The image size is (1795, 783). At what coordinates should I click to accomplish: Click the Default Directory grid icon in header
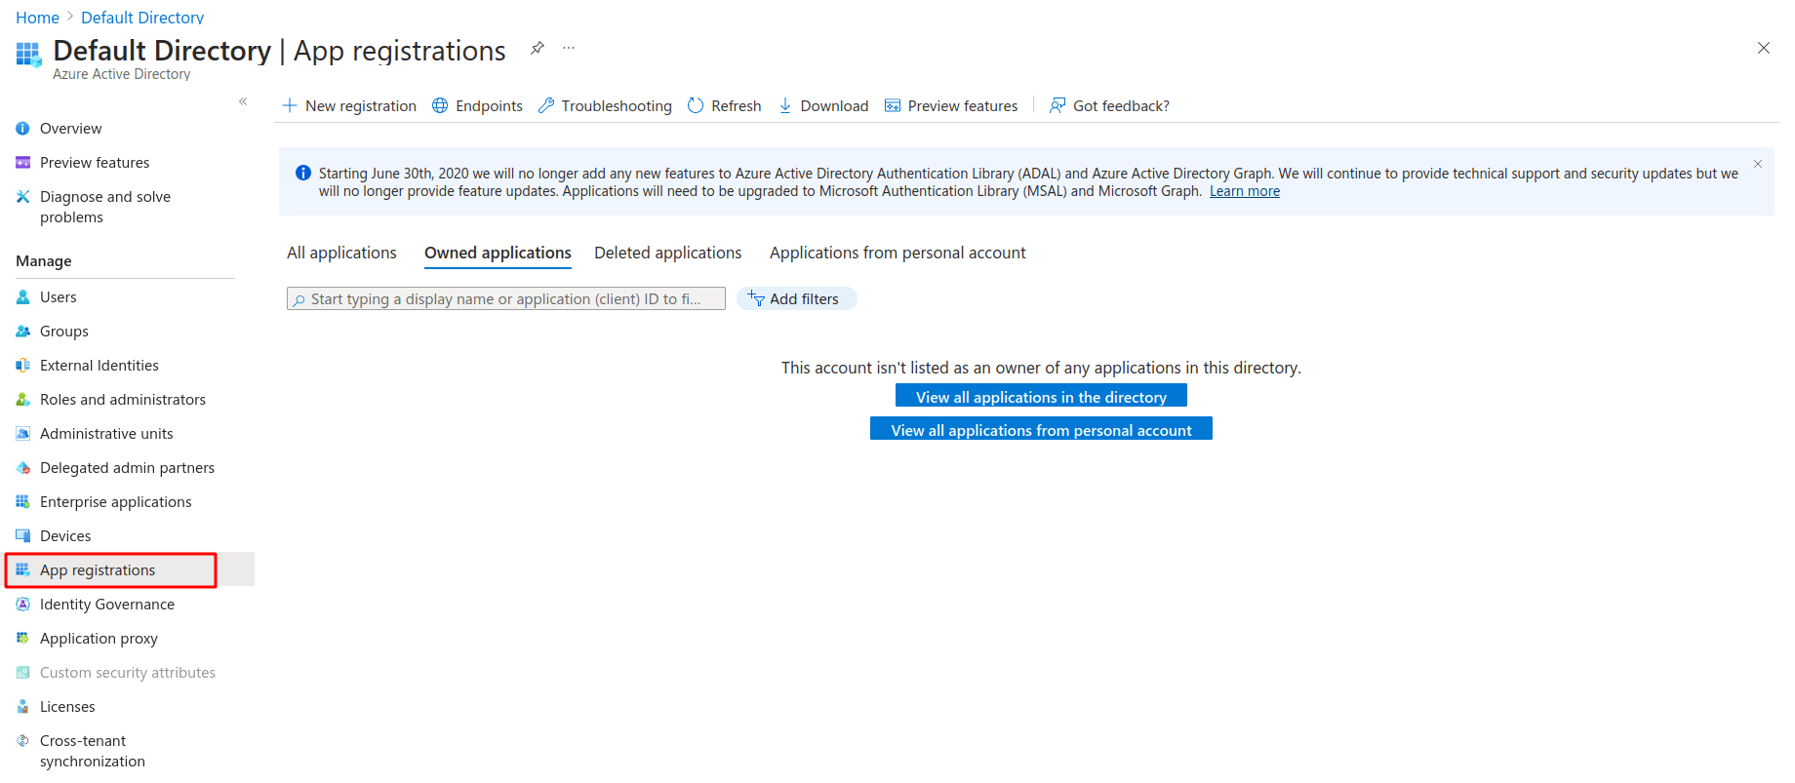click(28, 55)
